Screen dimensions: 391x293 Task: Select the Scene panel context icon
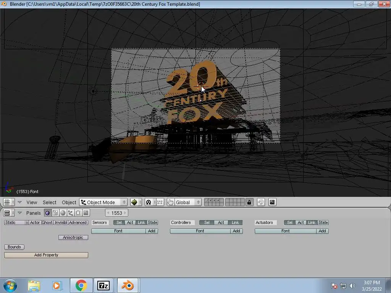click(86, 213)
